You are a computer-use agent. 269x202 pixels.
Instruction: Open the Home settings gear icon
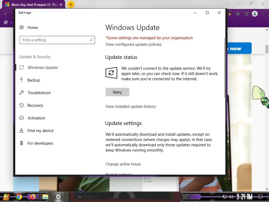coord(22,27)
